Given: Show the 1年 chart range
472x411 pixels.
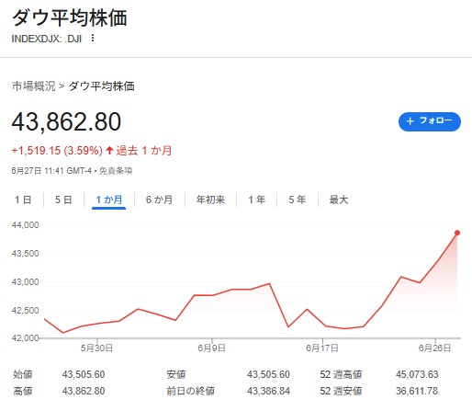Looking at the screenshot, I should (x=256, y=200).
